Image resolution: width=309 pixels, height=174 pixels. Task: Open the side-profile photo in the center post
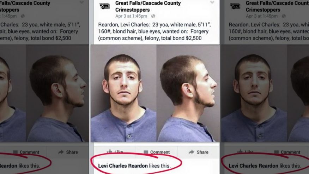188,93
